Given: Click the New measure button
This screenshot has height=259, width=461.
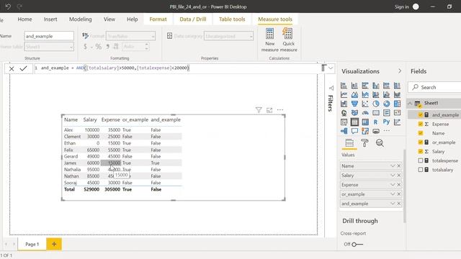Looking at the screenshot, I should coord(269,40).
